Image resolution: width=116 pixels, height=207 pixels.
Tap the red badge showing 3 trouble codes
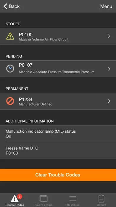coord(20,196)
